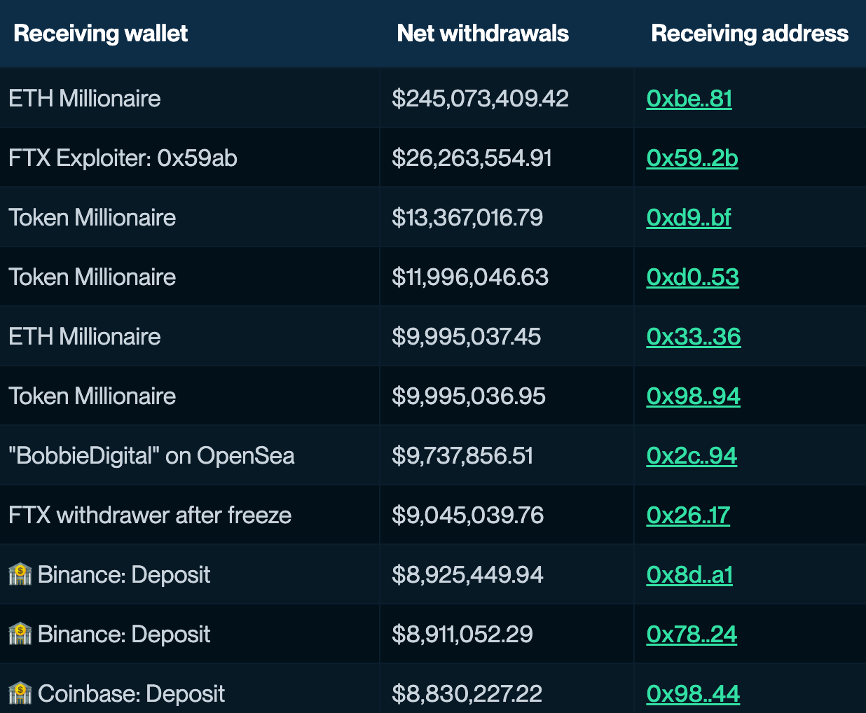Screen dimensions: 866x713
Task: Click the $11,996,046.63 withdrawal amount
Action: (x=470, y=277)
